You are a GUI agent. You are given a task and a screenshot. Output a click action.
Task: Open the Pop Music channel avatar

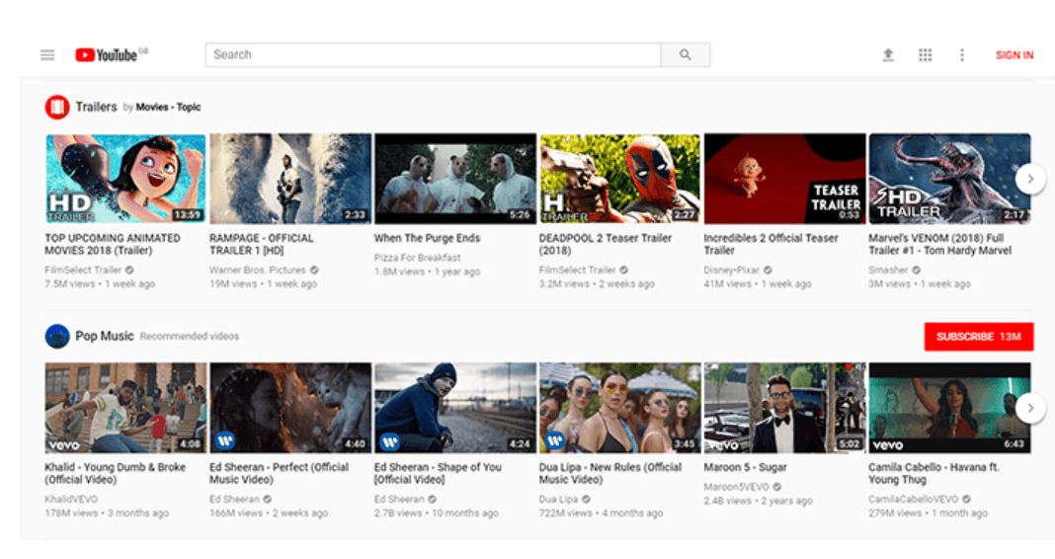coord(57,337)
